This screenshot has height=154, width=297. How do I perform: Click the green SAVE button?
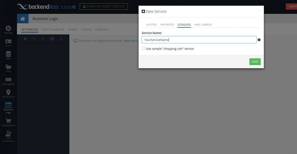pos(255,62)
